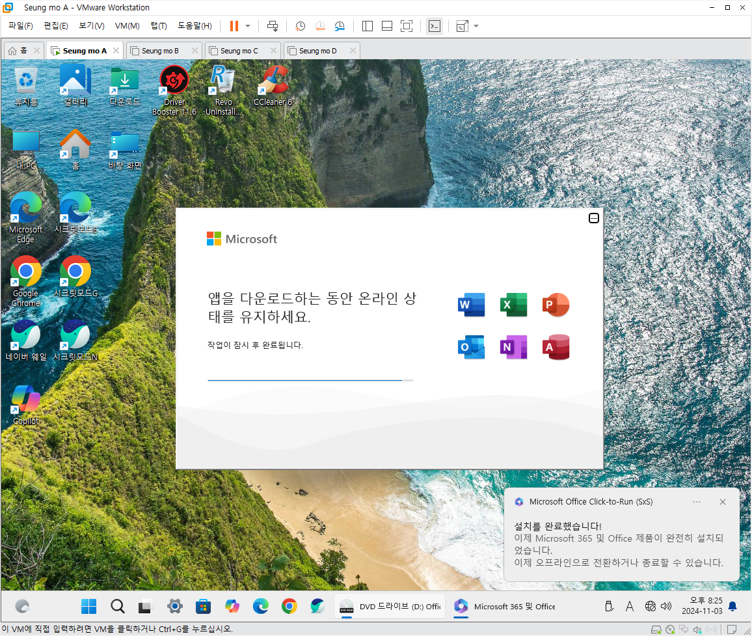Select the 시크릿모드N shortcut
752x636 pixels.
point(75,340)
